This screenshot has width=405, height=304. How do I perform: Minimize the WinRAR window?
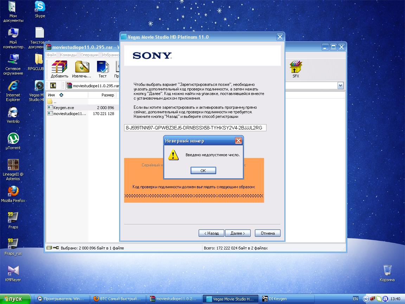click(x=326, y=47)
